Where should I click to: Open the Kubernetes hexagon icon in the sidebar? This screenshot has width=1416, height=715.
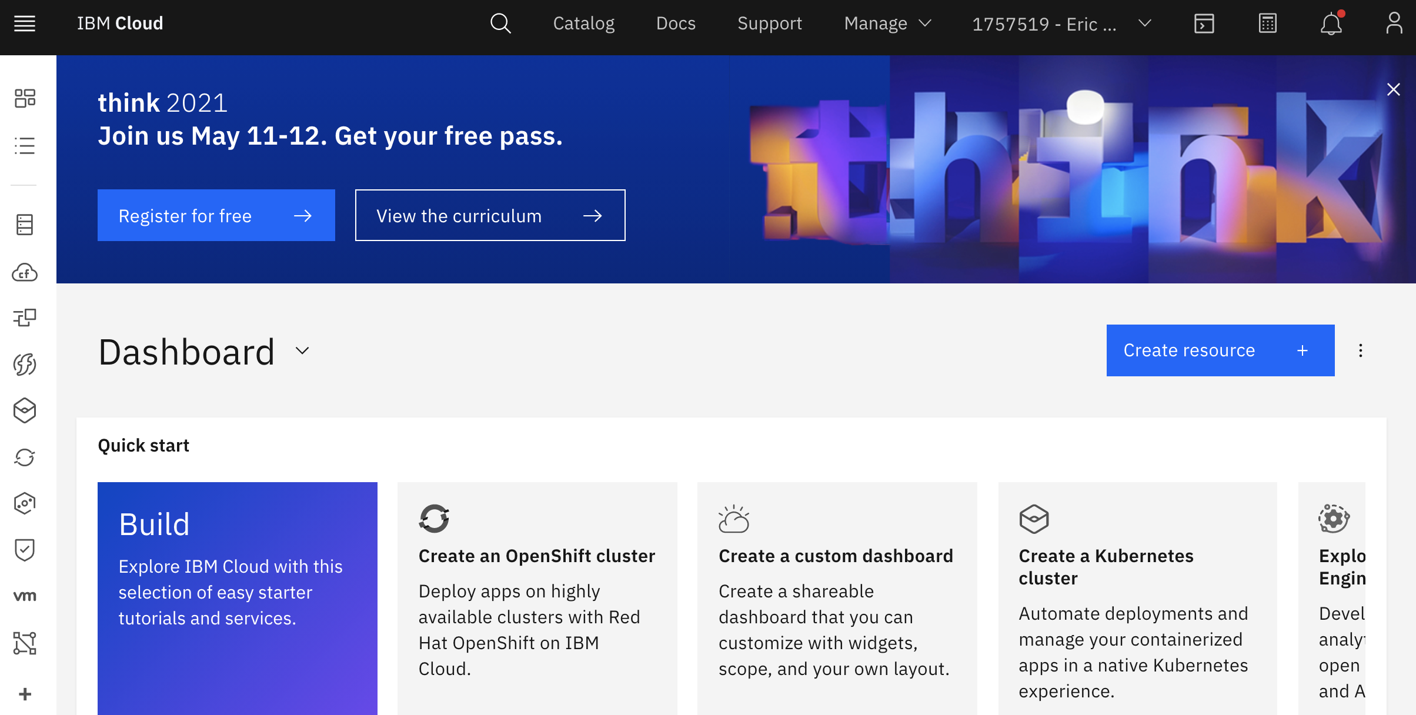pyautogui.click(x=25, y=410)
